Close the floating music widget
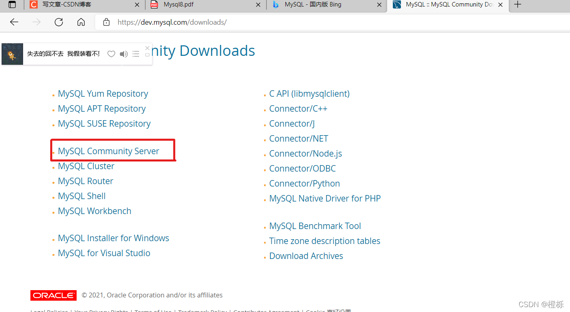 coord(147,48)
